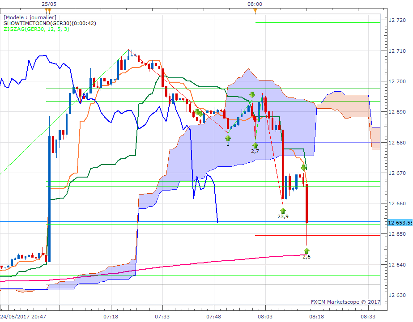Click the current price tag 12 653,55

pyautogui.click(x=400, y=223)
